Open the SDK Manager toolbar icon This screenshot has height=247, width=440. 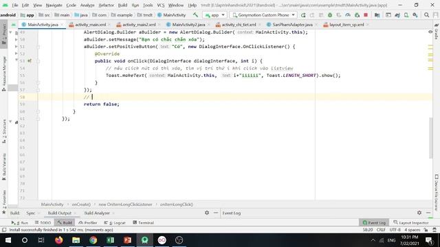click(415, 15)
